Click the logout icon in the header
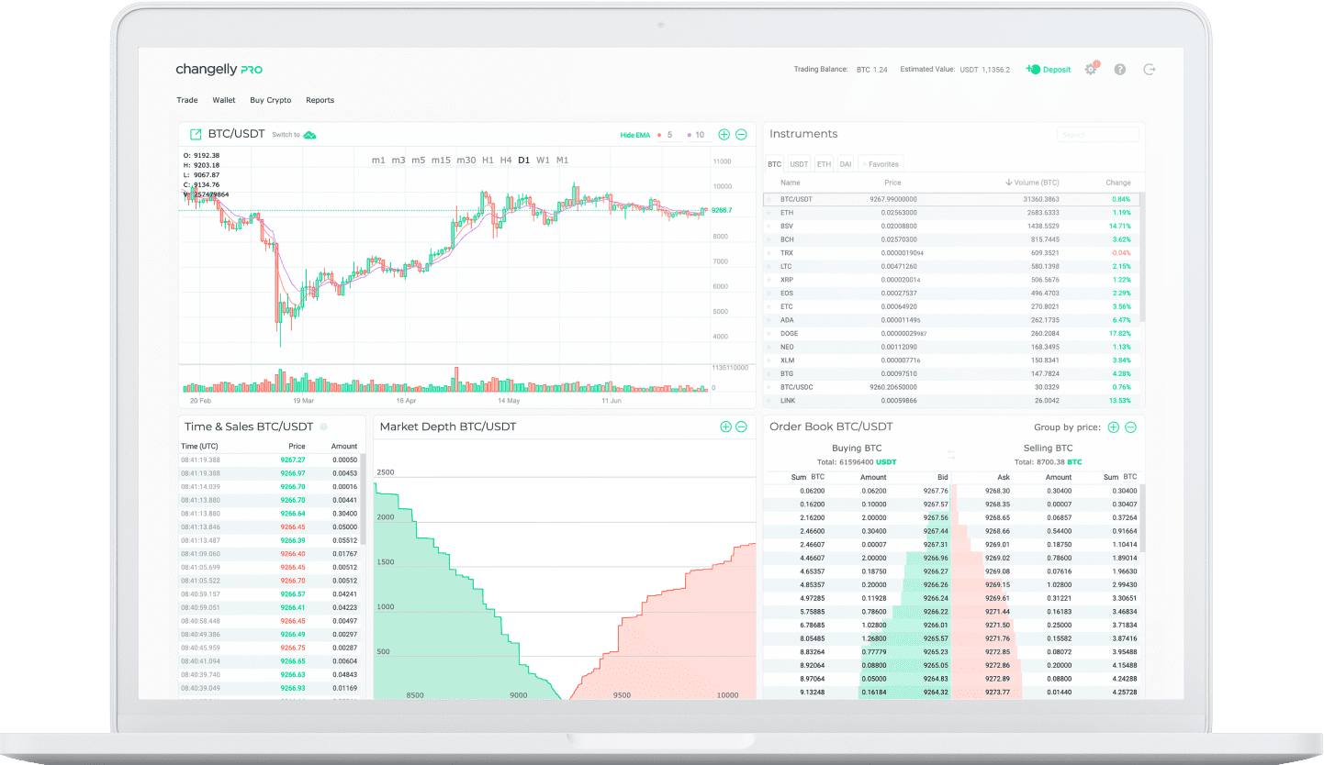Viewport: 1324px width, 765px height. point(1150,69)
